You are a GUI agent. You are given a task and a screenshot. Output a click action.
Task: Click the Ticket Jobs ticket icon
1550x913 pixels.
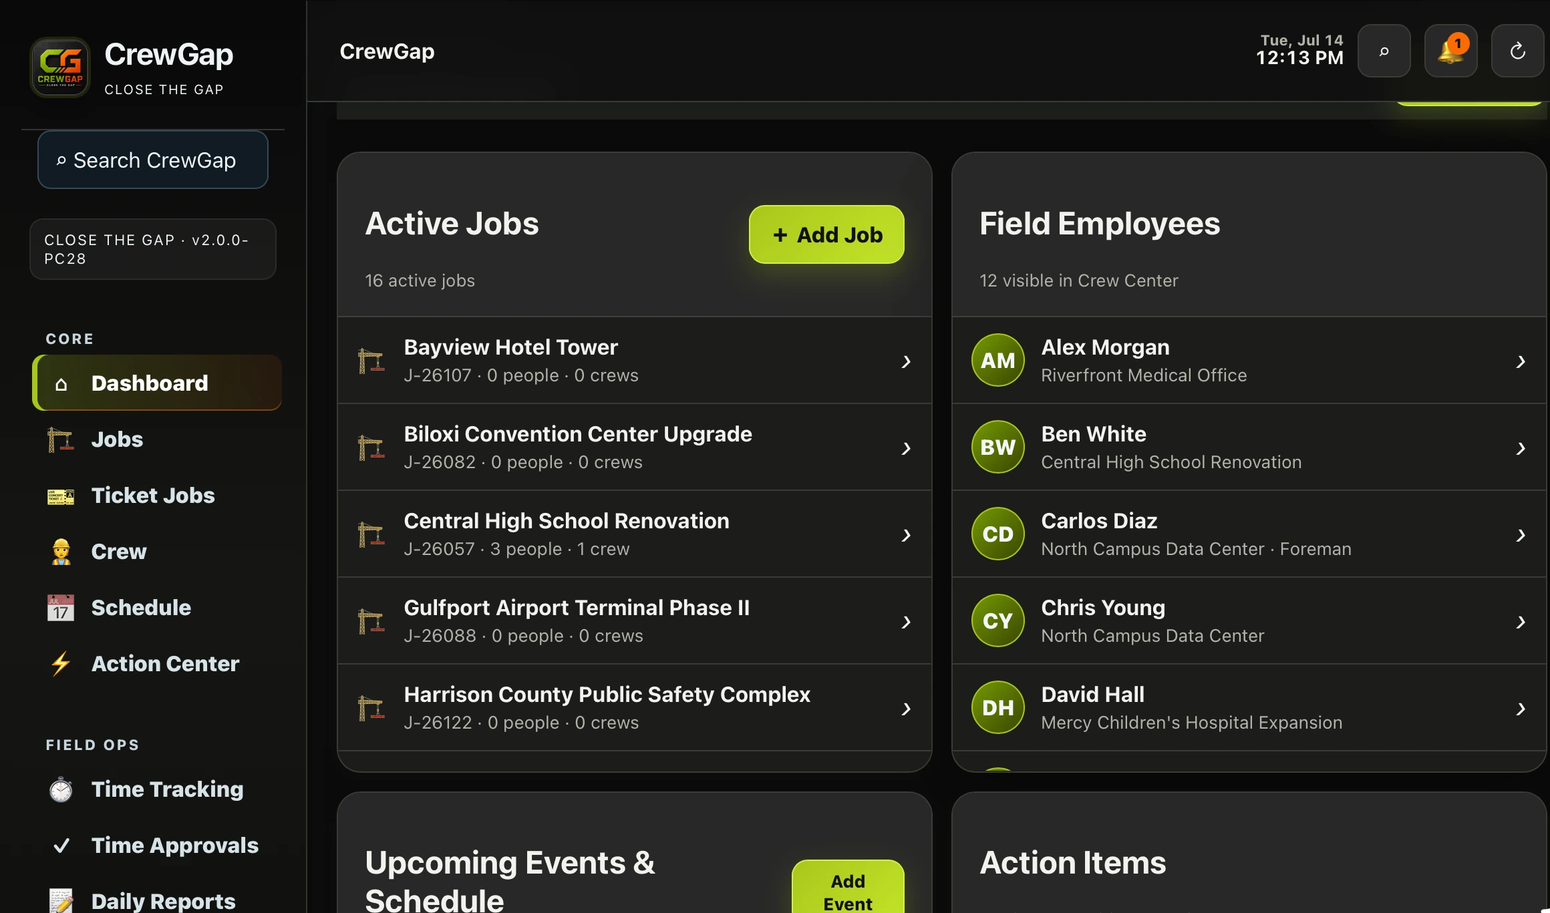coord(61,496)
